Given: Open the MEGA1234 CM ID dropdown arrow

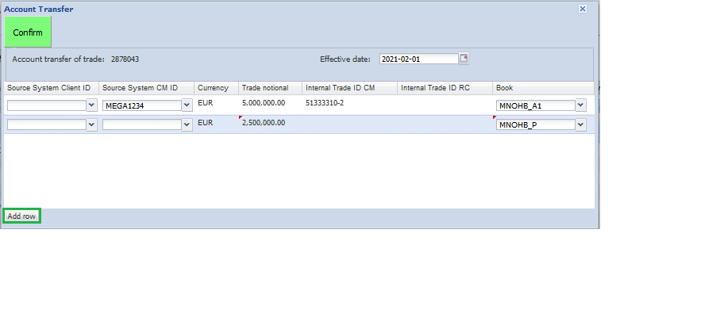Looking at the screenshot, I should pyautogui.click(x=187, y=105).
